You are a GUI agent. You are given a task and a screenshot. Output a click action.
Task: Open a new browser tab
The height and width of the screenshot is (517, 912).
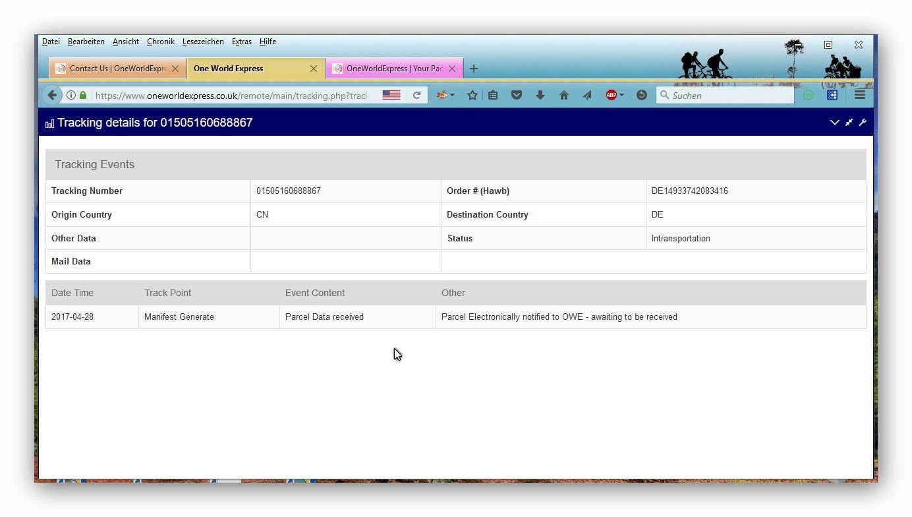(474, 69)
